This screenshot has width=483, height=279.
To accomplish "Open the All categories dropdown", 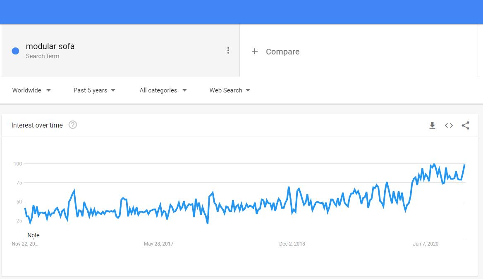I will click(163, 90).
